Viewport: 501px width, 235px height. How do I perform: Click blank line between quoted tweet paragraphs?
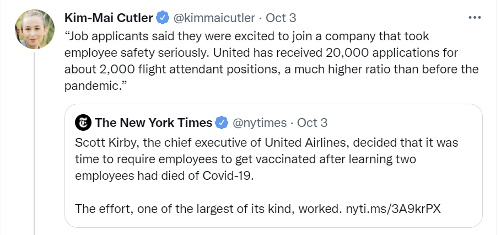click(x=265, y=192)
